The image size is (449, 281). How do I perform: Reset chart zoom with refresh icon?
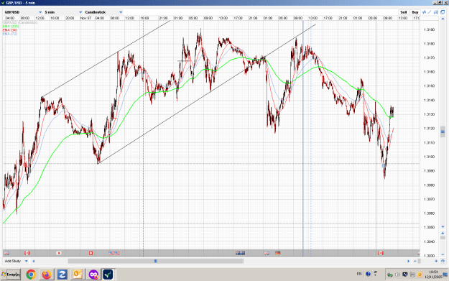tap(443, 261)
